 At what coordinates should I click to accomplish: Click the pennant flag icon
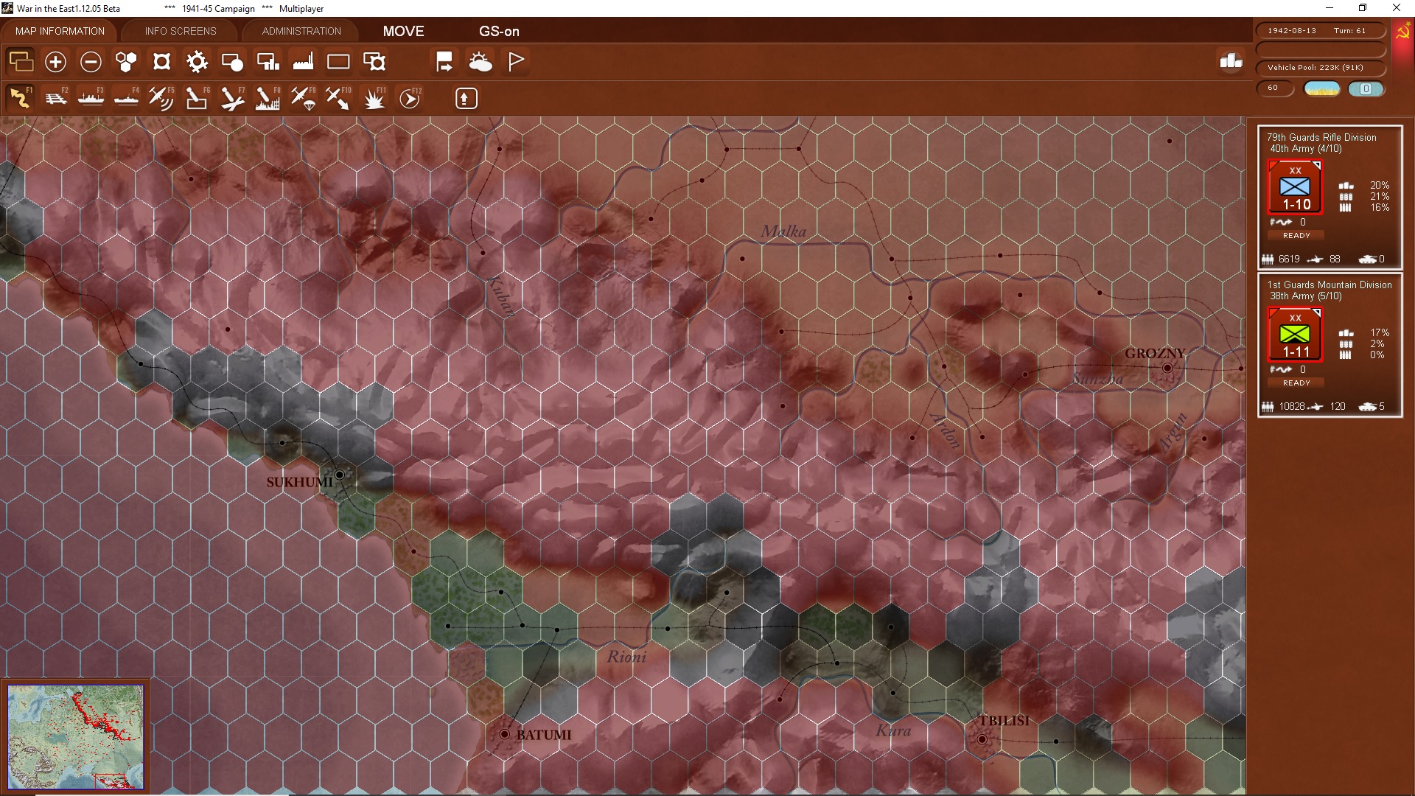[516, 62]
